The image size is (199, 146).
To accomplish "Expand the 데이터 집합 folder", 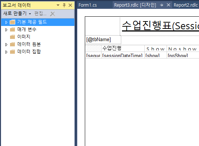I will coord(6,52).
